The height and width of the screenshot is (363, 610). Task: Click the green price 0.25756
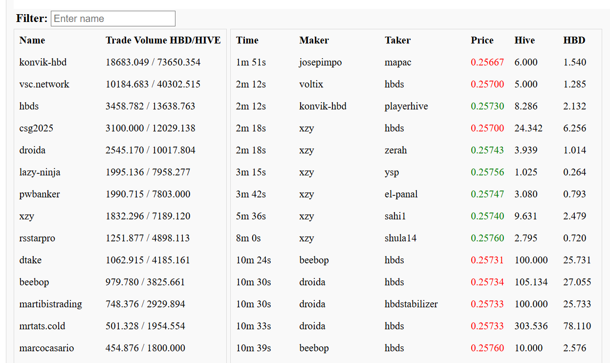[487, 172]
